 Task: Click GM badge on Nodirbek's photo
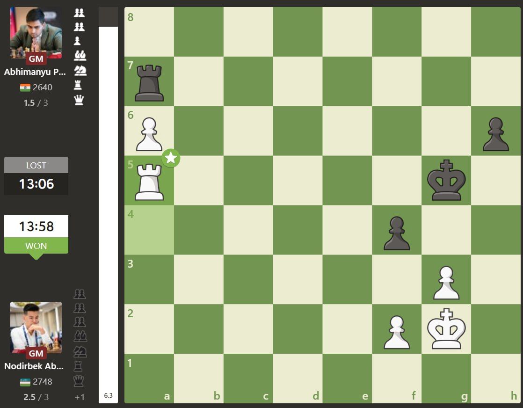tap(36, 354)
